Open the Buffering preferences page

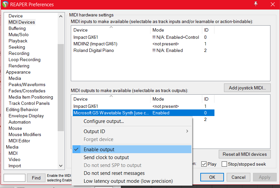(x=17, y=28)
